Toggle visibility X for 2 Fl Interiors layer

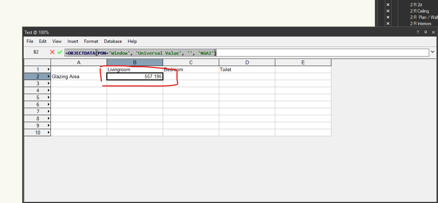(388, 24)
